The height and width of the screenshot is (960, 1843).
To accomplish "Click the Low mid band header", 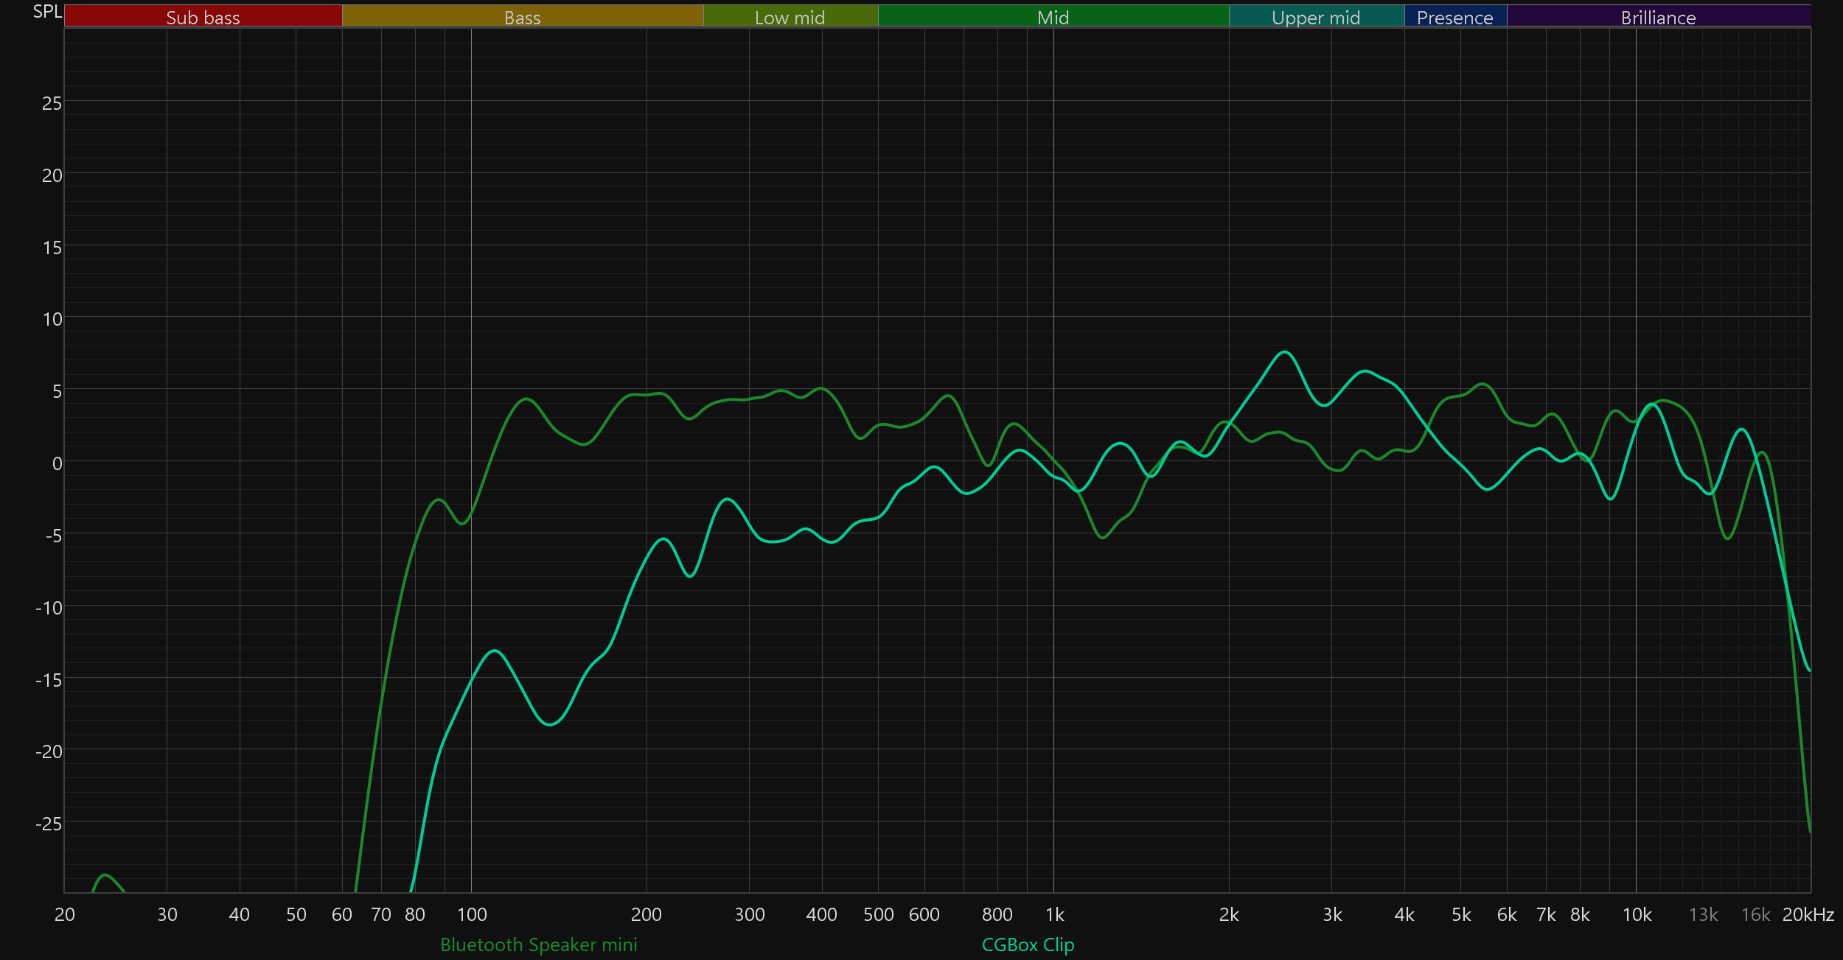I will coord(790,17).
